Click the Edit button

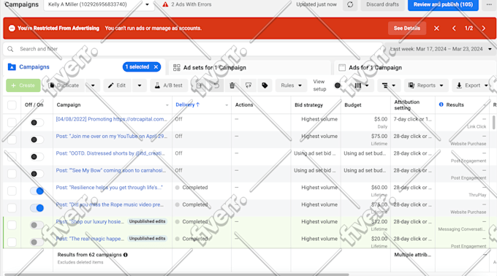118,85
